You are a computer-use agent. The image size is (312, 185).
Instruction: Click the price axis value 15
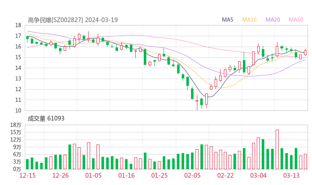(18, 57)
